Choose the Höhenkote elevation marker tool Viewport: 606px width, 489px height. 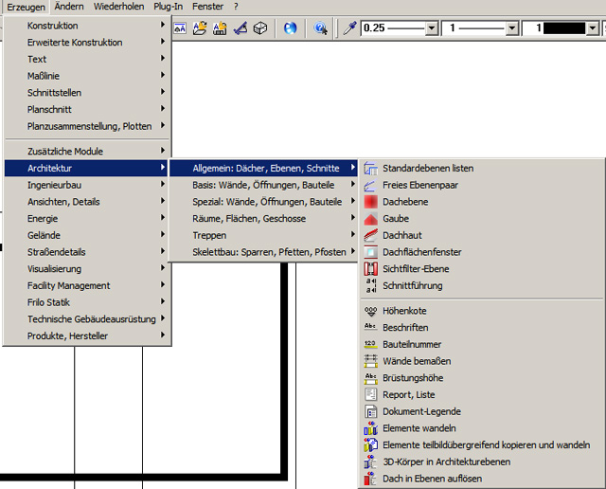[x=404, y=311]
